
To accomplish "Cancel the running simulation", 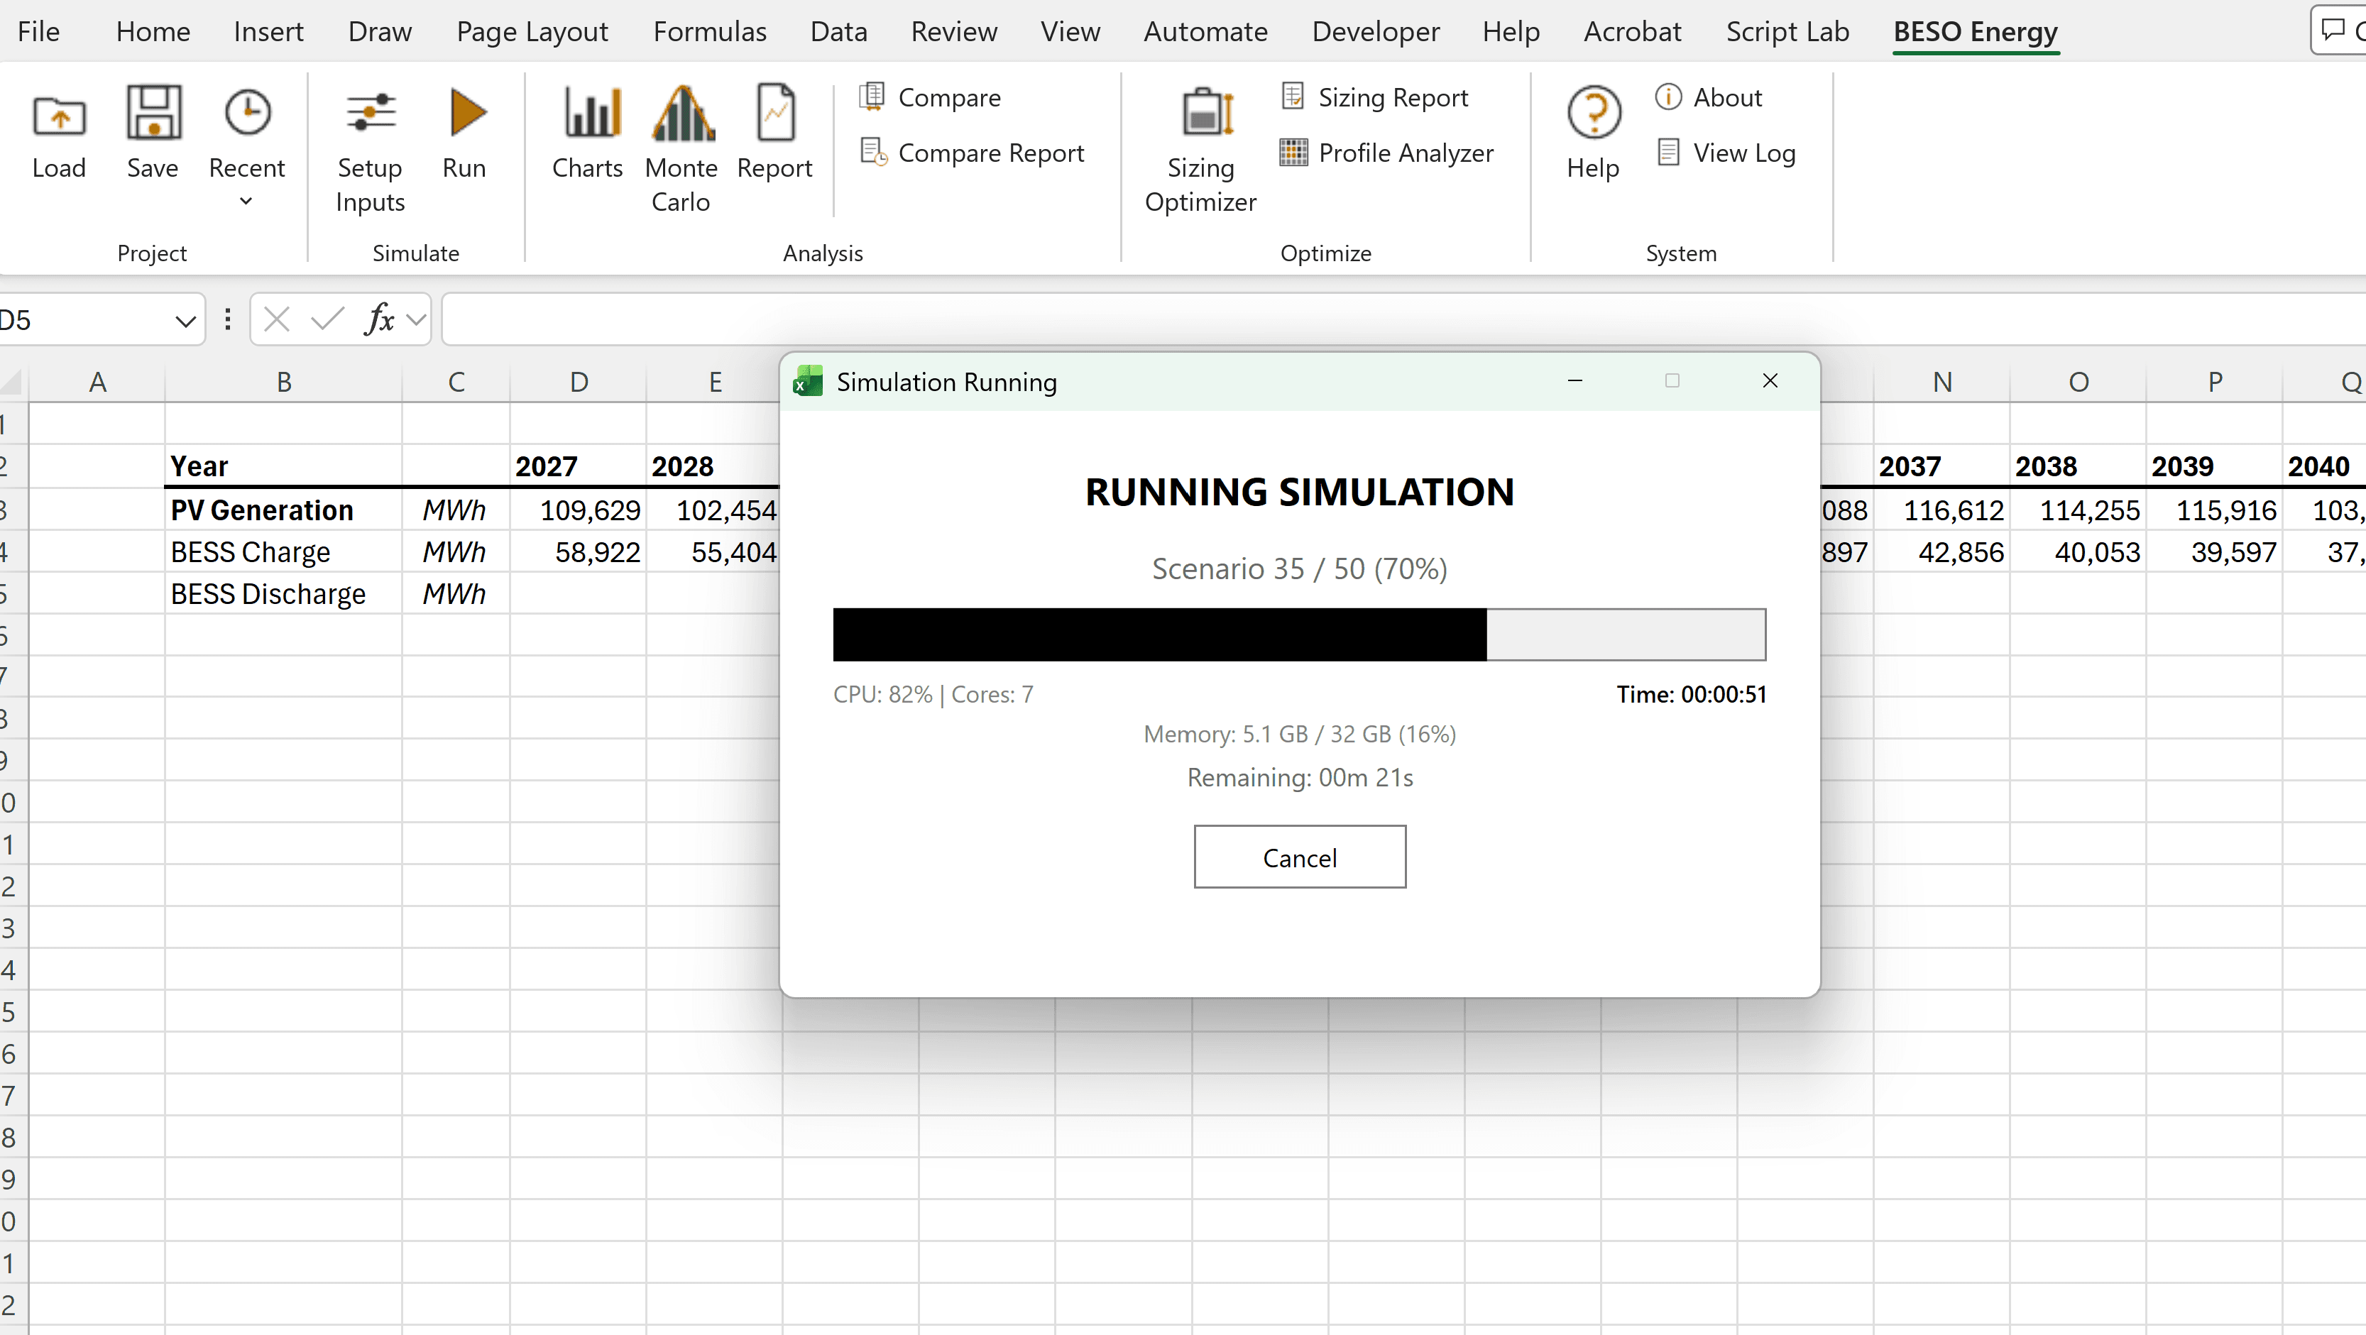I will [1299, 857].
